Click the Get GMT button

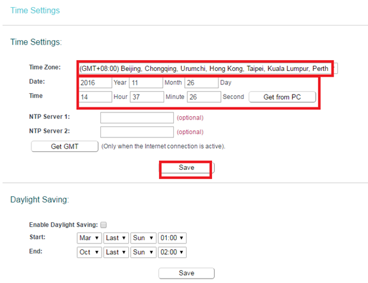point(65,146)
